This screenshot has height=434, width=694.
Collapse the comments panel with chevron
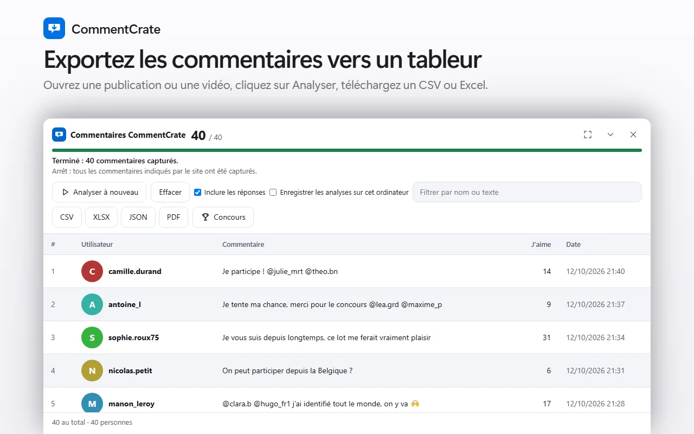(611, 135)
